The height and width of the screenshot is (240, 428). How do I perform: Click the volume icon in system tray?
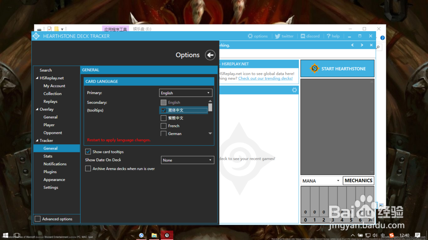(x=375, y=235)
